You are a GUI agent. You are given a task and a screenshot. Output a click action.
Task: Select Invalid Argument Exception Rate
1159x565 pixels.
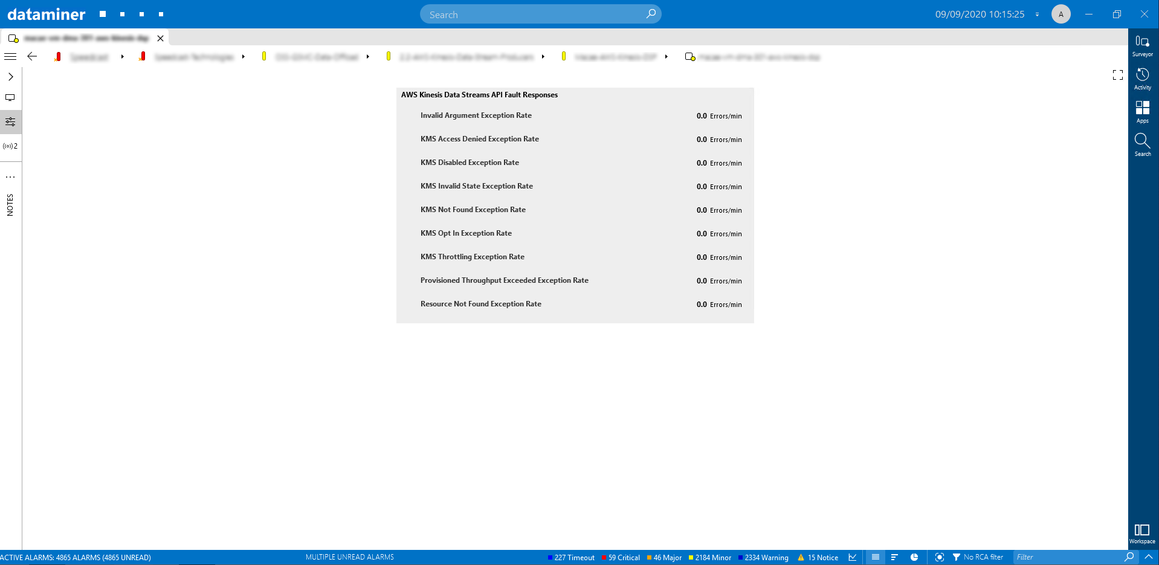pos(476,115)
